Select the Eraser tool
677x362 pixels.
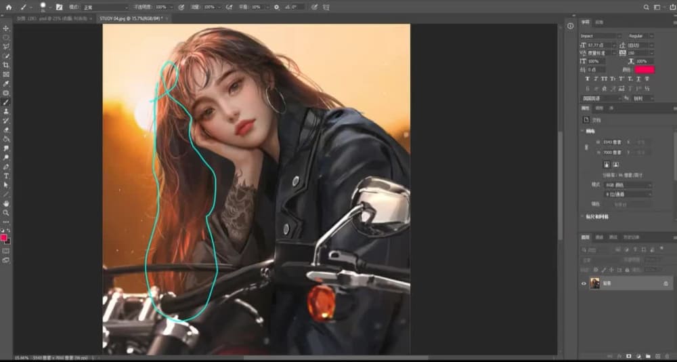tap(6, 129)
